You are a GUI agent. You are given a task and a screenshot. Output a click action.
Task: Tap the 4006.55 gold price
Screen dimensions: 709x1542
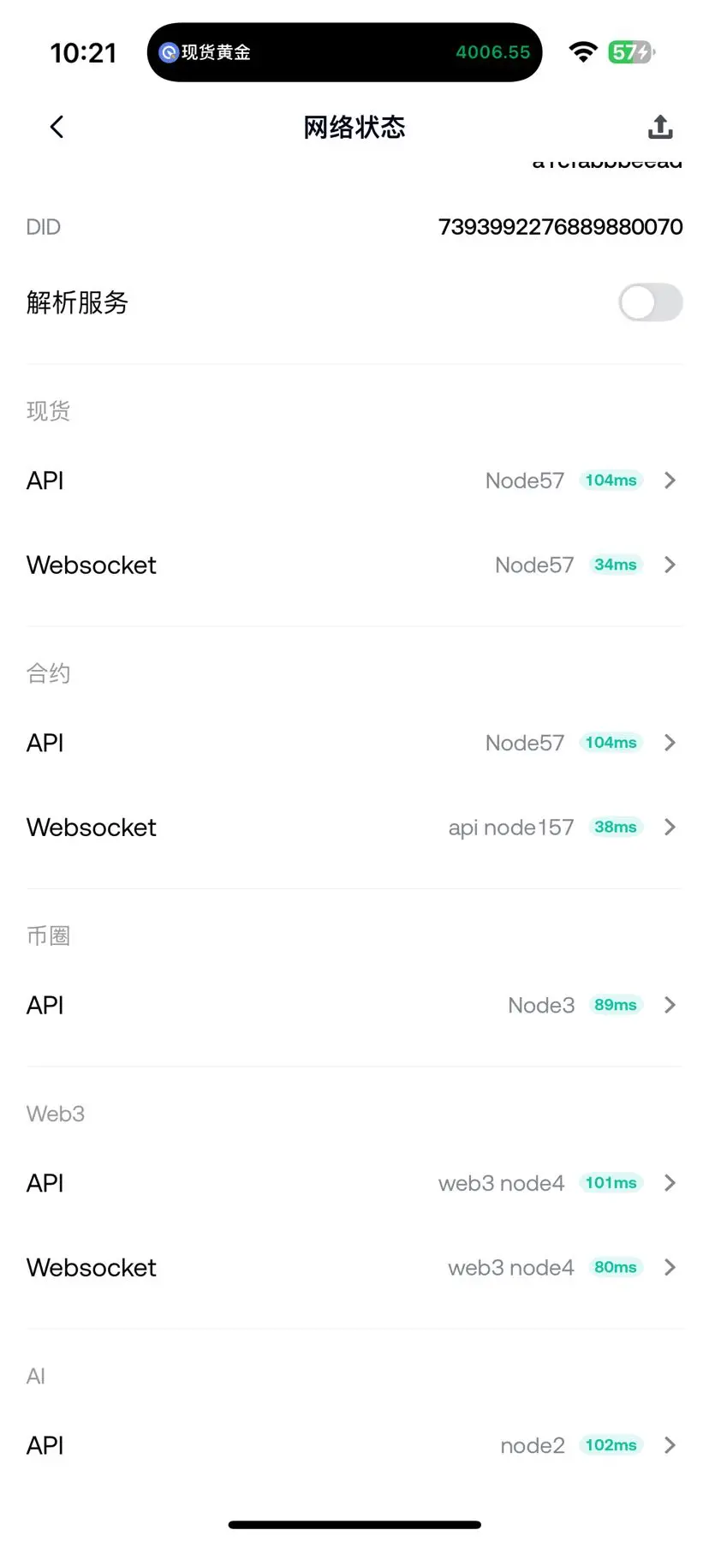(492, 52)
